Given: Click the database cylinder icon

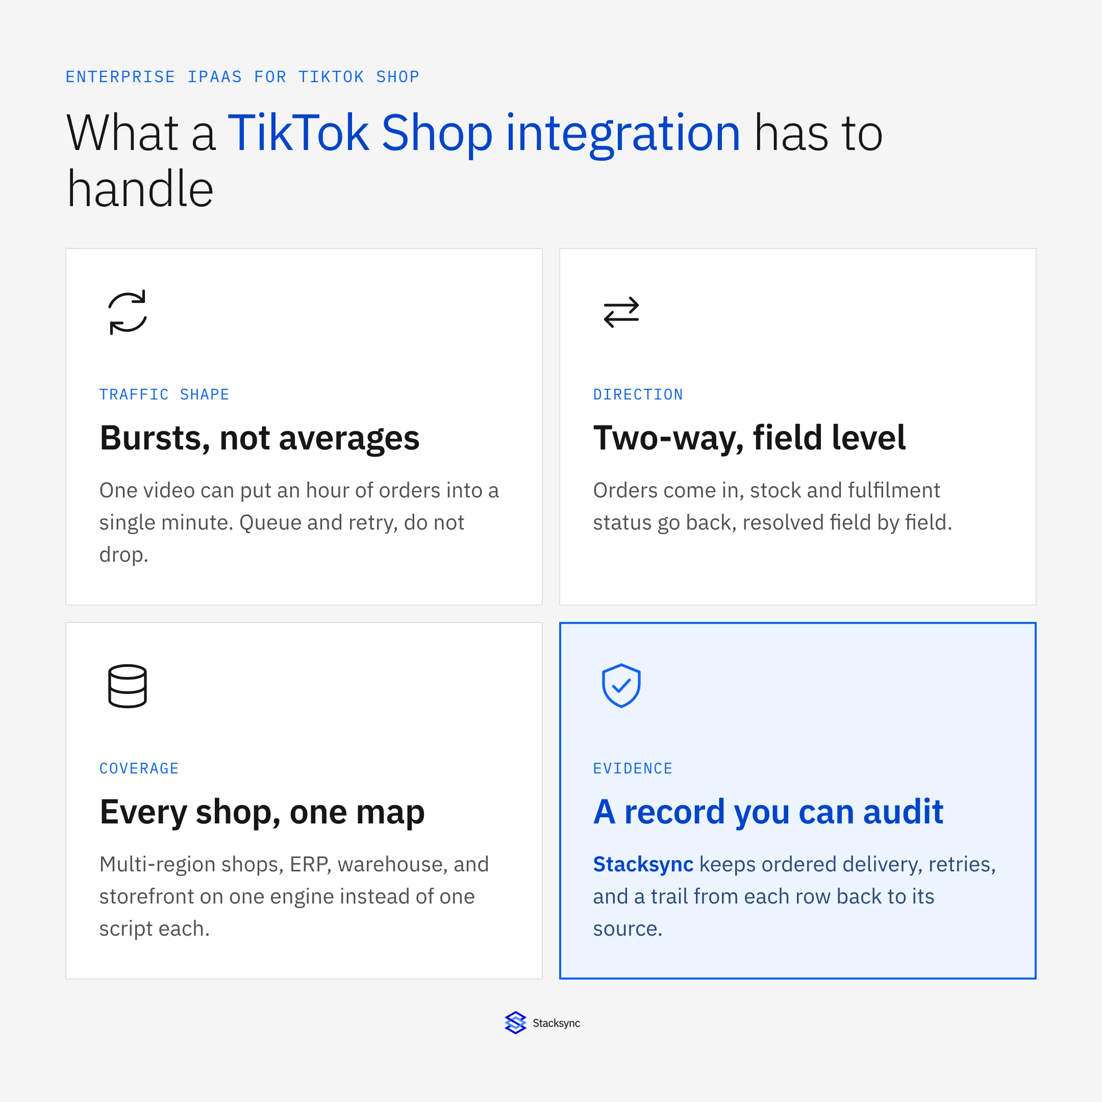Looking at the screenshot, I should [127, 686].
